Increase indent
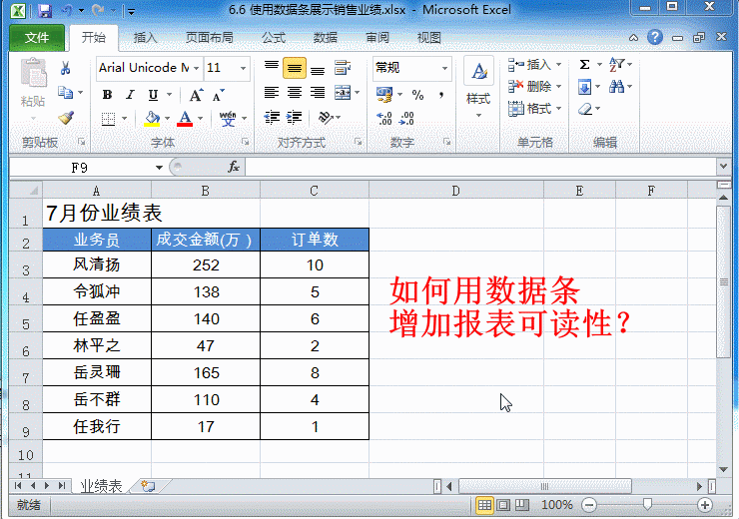The image size is (739, 519). [295, 117]
